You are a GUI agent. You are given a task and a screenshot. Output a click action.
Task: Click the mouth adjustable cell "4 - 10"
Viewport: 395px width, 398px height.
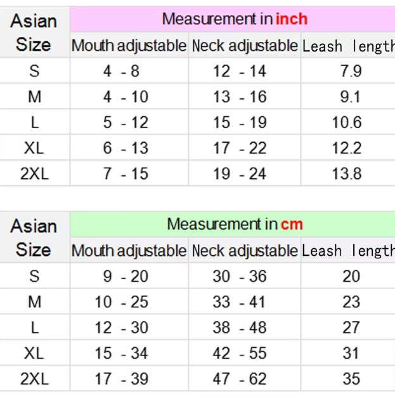click(126, 97)
